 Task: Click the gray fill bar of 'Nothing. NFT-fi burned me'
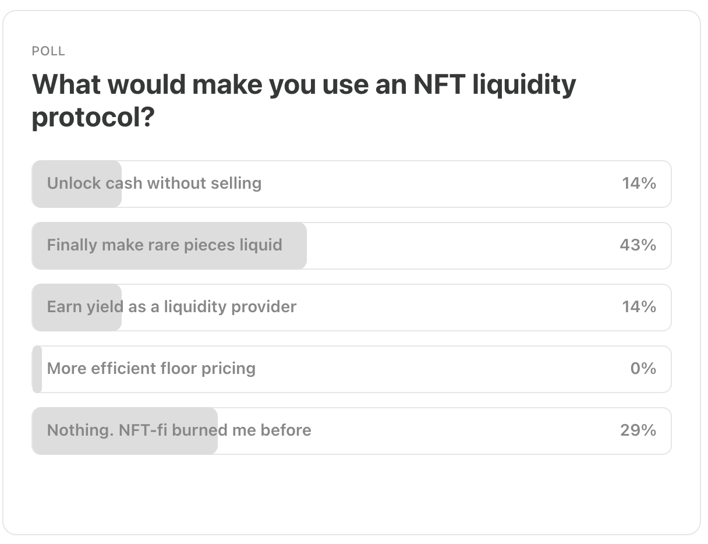pos(125,431)
